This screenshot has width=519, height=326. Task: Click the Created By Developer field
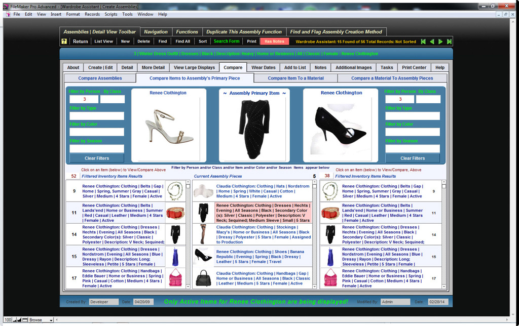click(103, 302)
